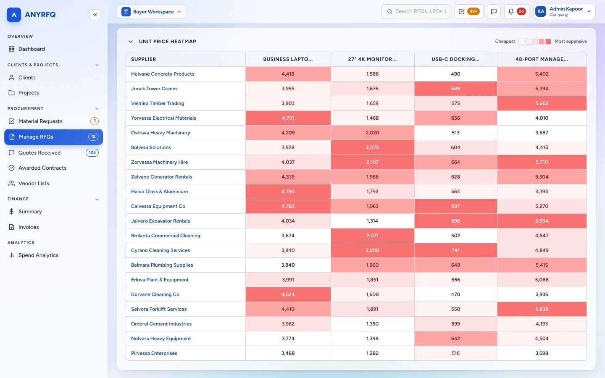Collapse the Finance sidebar group

pyautogui.click(x=97, y=199)
